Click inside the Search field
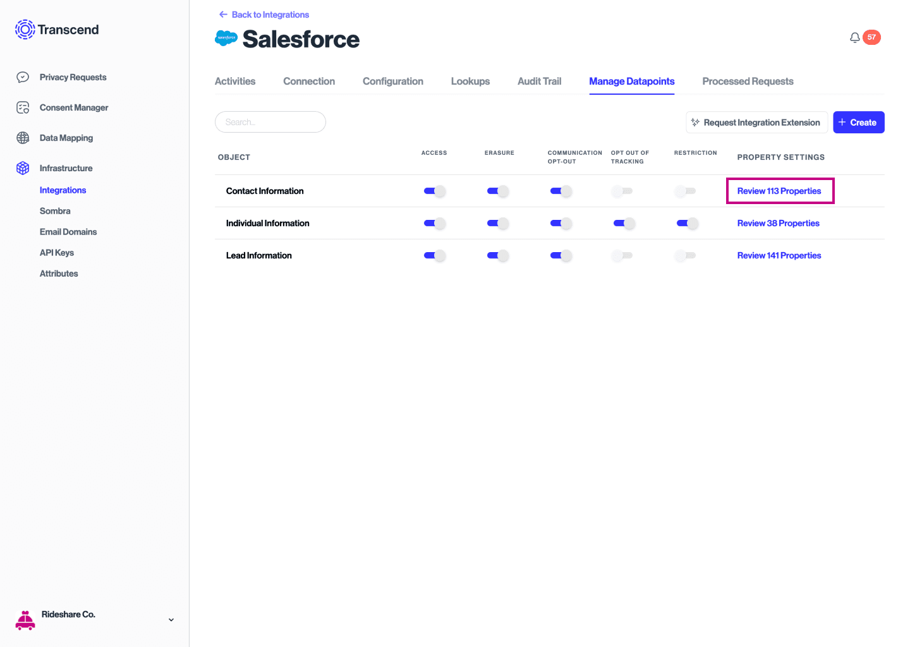The height and width of the screenshot is (647, 910). coord(270,122)
